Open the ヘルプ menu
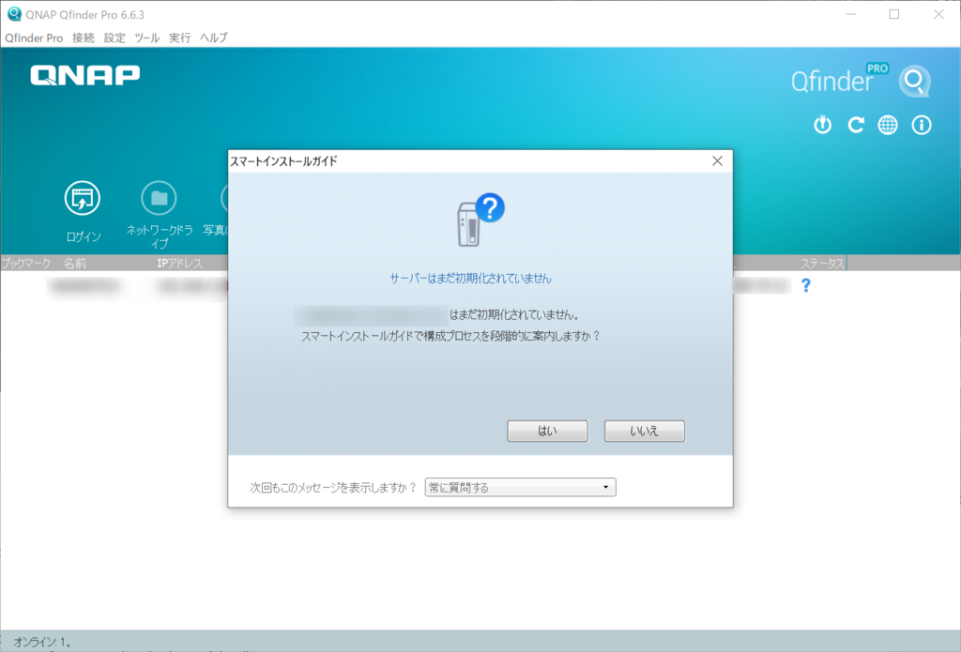Viewport: 961px width, 652px height. 213,38
